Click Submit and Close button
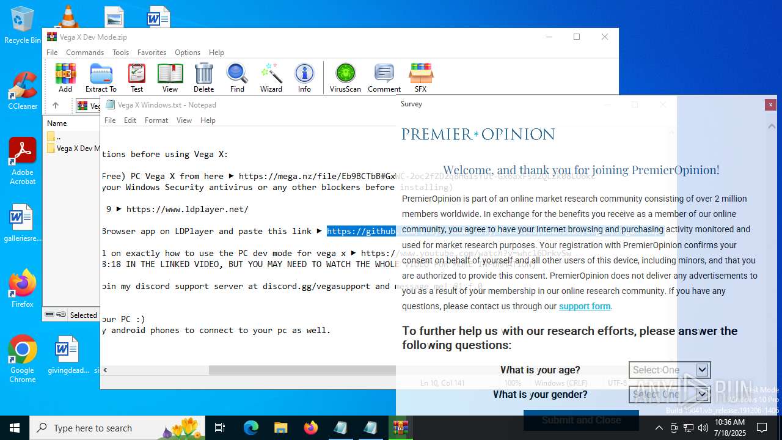782x440 pixels. pyautogui.click(x=581, y=420)
